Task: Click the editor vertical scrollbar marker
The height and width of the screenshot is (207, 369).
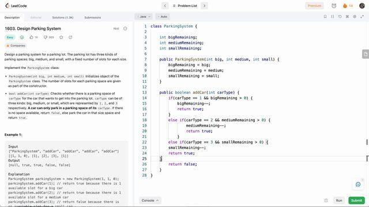Action: (x=367, y=142)
